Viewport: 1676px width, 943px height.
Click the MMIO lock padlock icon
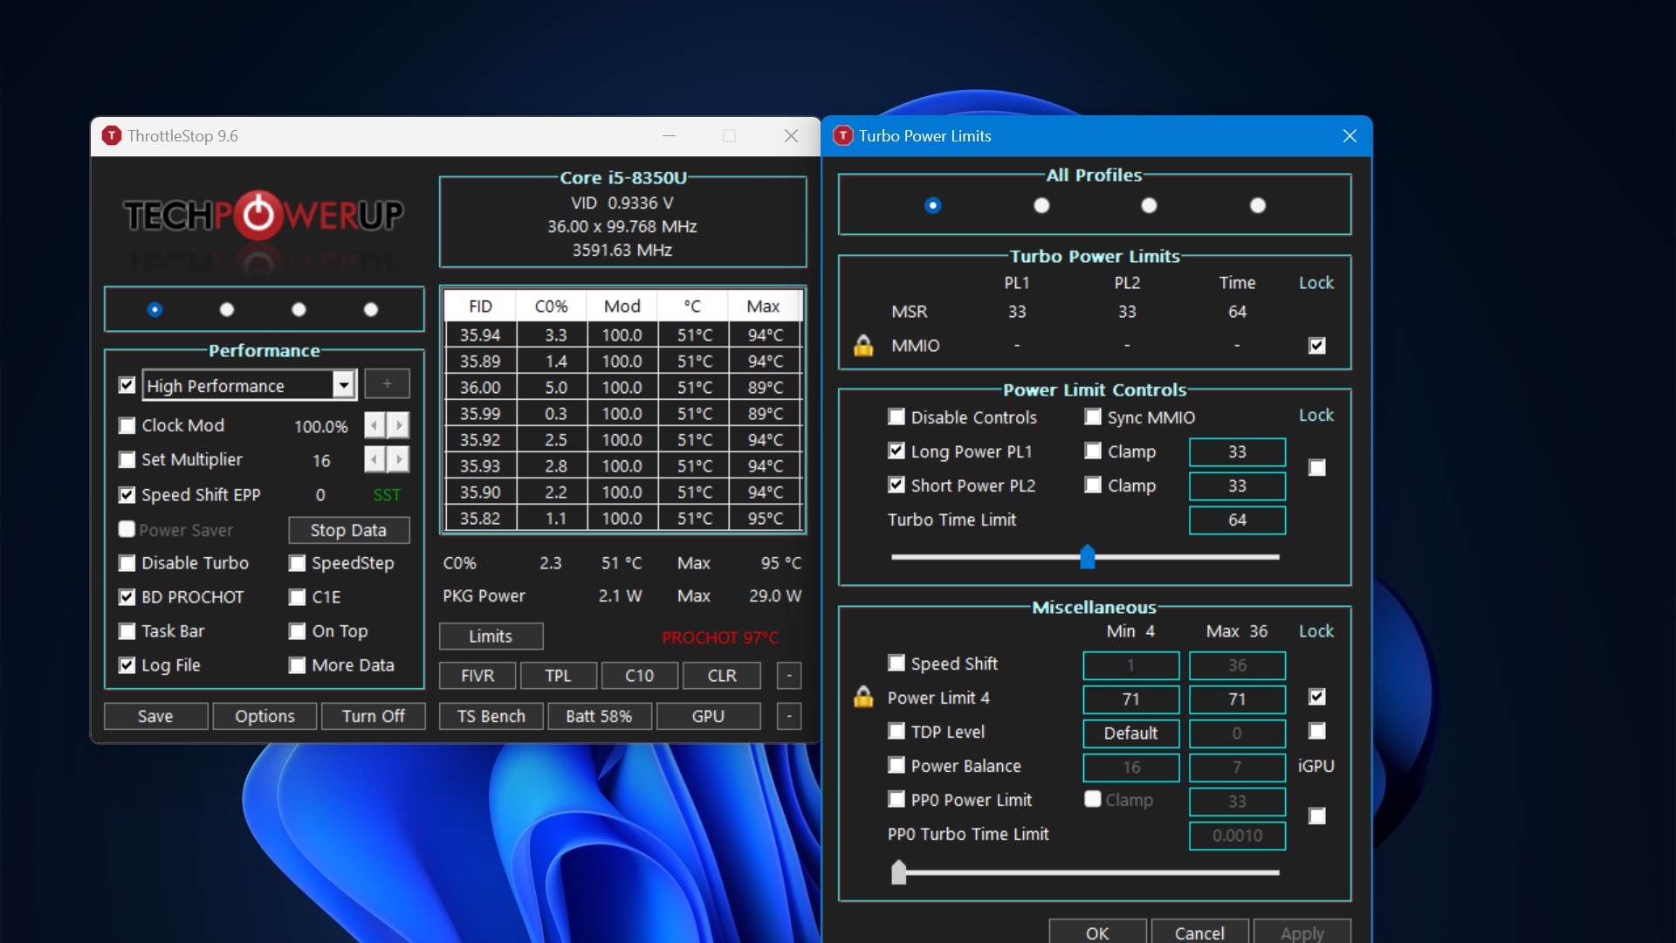click(x=863, y=346)
